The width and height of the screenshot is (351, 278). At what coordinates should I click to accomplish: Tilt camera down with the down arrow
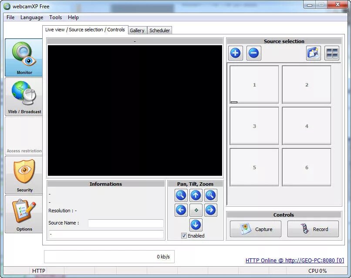tap(196, 225)
